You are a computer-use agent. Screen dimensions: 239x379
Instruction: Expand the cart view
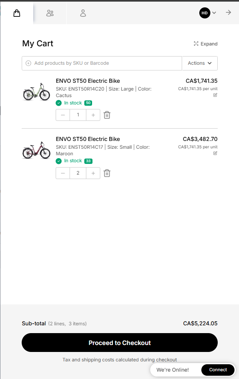coord(205,44)
